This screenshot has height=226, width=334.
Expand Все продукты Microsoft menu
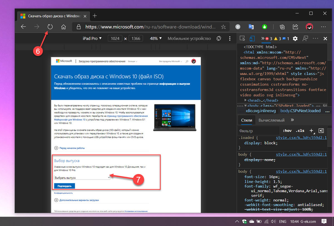click(x=170, y=61)
